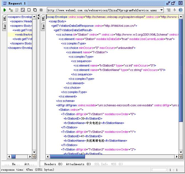Viewport: 185px width, 174px height.
Task: Collapse the panel using the splitter left arrow
Action: [39, 15]
